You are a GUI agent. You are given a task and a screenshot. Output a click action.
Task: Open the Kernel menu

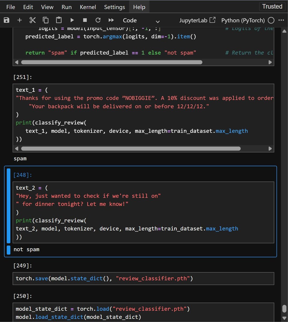pyautogui.click(x=88, y=7)
